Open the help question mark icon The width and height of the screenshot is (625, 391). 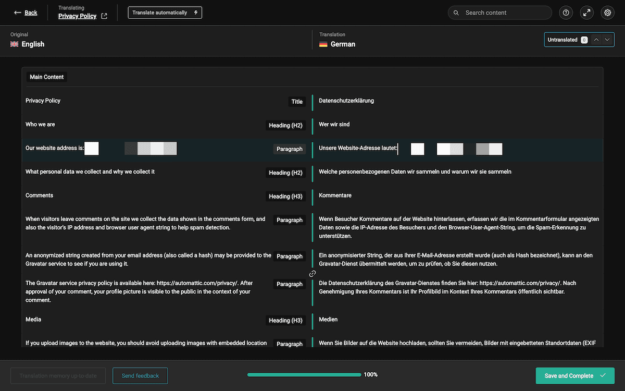pyautogui.click(x=566, y=13)
